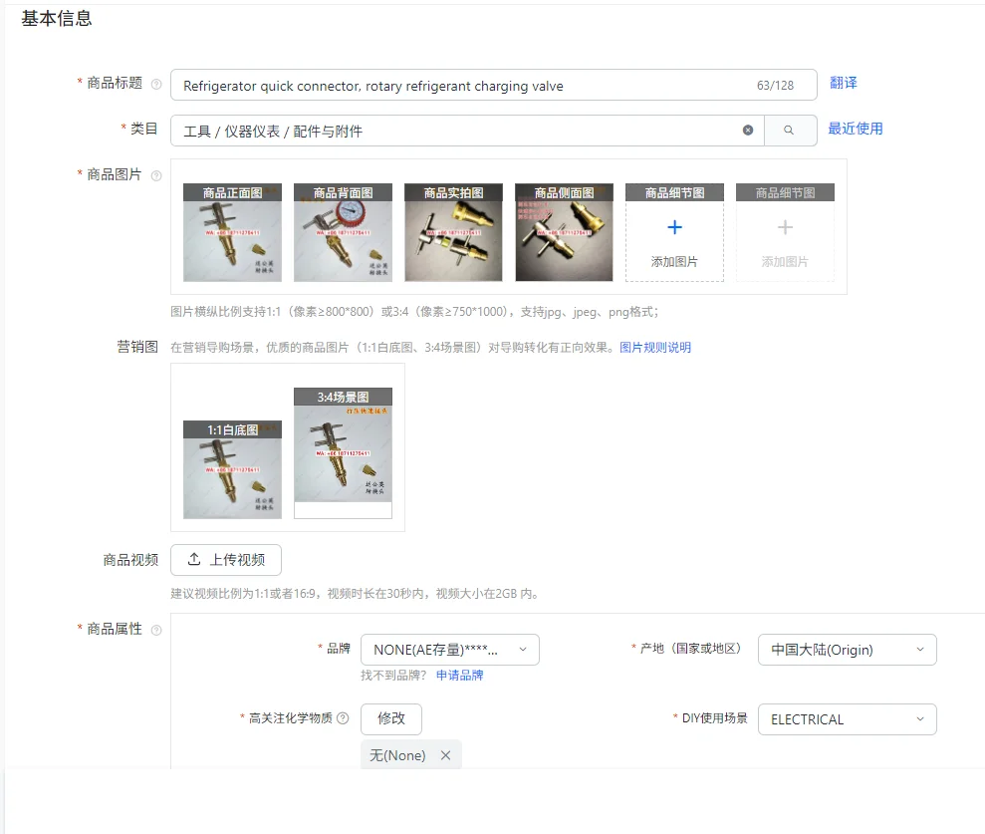The height and width of the screenshot is (834, 985).
Task: Click the upload arrow icon in 上传视频
Action: pyautogui.click(x=194, y=559)
